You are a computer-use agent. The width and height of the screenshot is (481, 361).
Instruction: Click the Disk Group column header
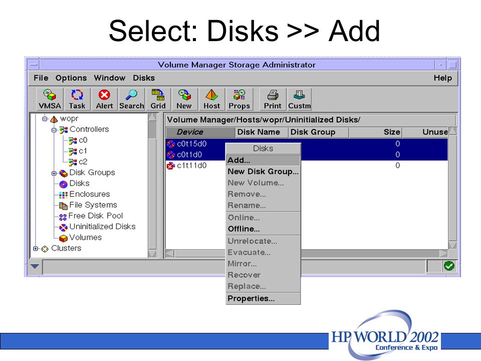pos(318,132)
